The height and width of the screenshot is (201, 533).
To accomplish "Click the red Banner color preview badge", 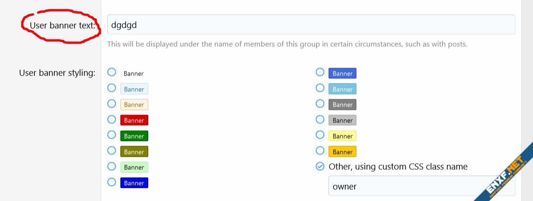I will click(x=134, y=120).
